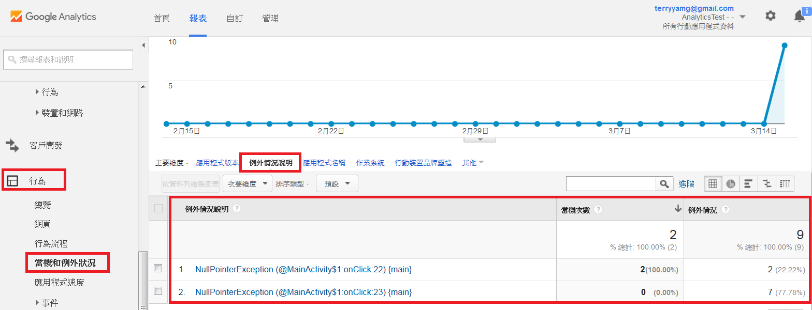Image resolution: width=812 pixels, height=310 pixels.
Task: Open the account dropdown arrow near AnalyticsTest
Action: tap(743, 17)
